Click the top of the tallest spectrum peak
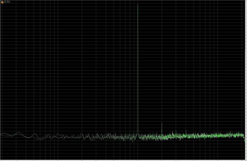This screenshot has height=161, width=247. tap(138, 4)
